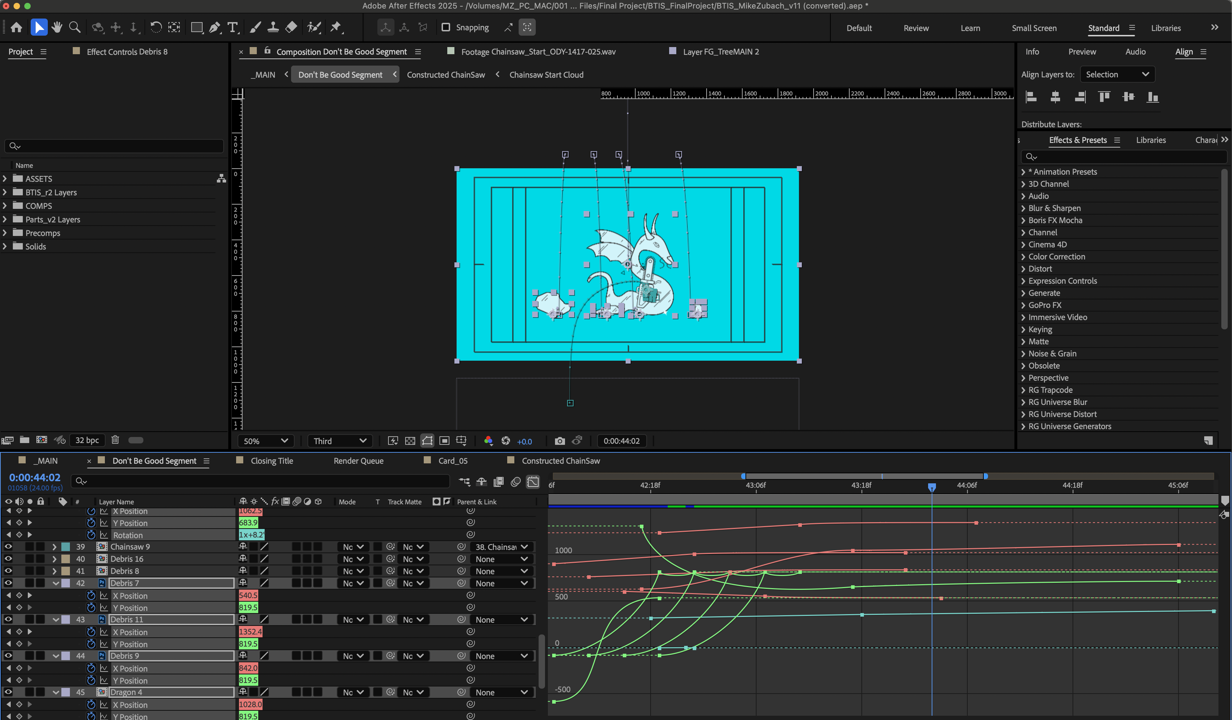Select the Hand tool
Image resolution: width=1232 pixels, height=720 pixels.
[57, 27]
